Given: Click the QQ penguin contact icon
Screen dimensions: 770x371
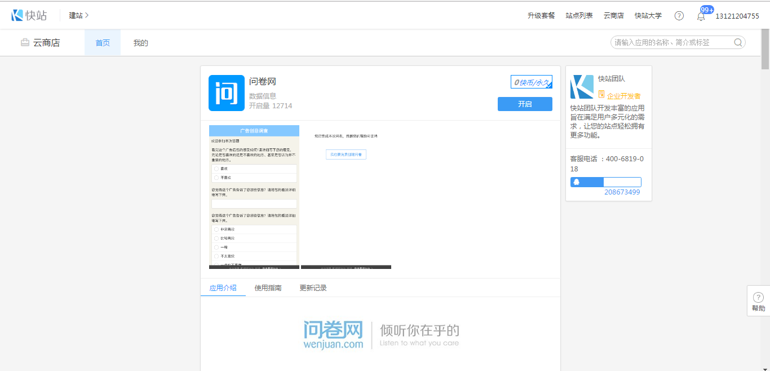Looking at the screenshot, I should (576, 182).
